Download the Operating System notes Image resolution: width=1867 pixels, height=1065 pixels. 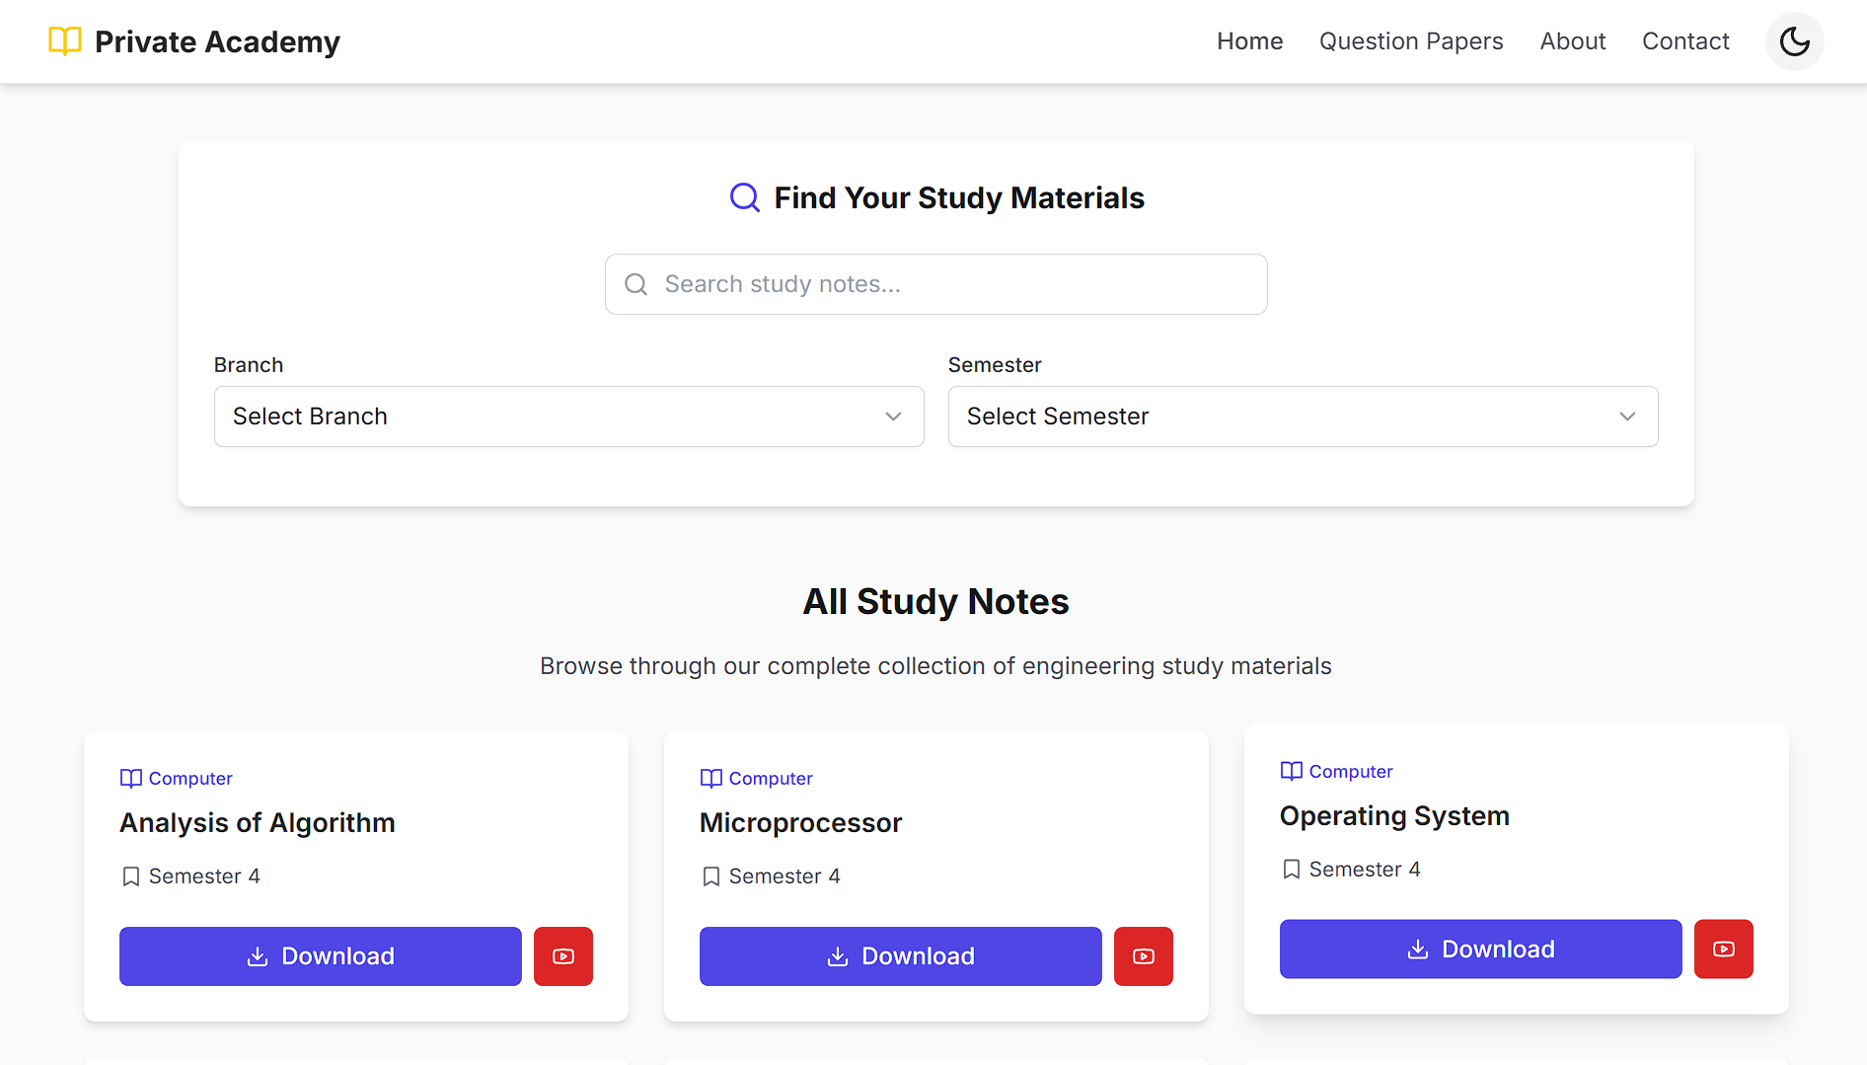1480,949
